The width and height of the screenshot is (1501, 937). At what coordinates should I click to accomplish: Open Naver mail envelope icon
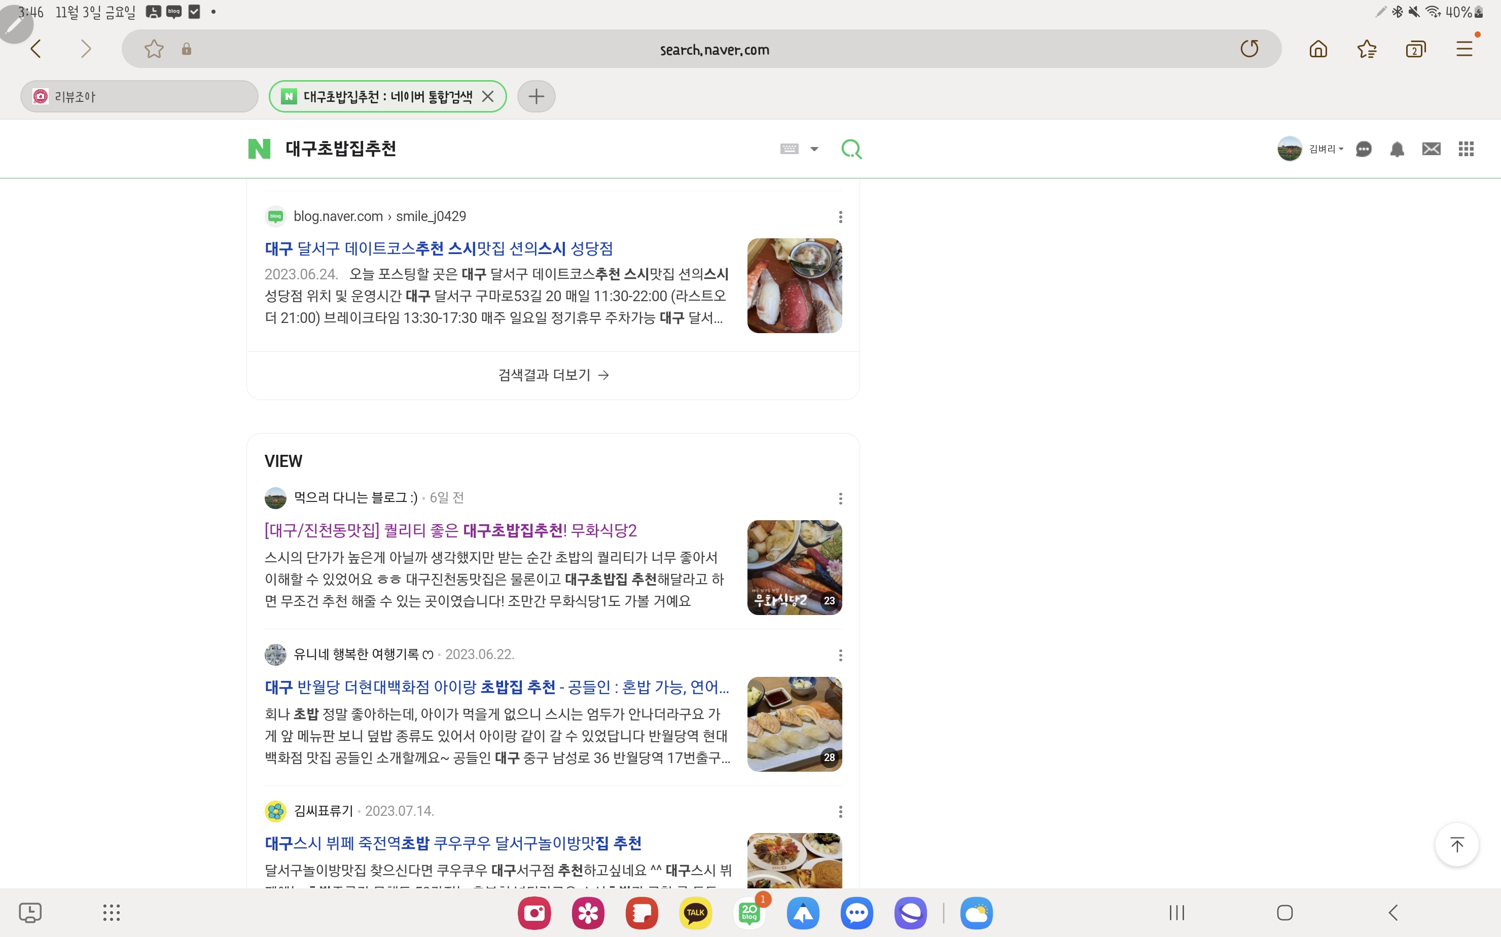pos(1431,149)
